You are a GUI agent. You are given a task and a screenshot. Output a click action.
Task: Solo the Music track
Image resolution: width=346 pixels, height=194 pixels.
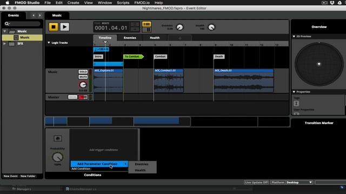(x=83, y=72)
